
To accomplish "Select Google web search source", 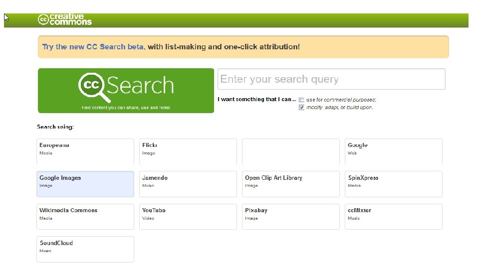I will 394,151.
